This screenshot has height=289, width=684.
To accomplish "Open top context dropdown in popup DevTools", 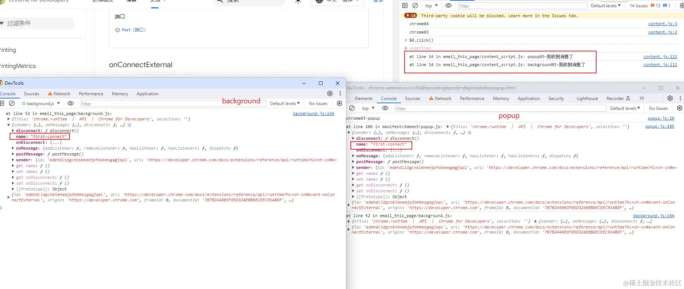I will [368, 108].
